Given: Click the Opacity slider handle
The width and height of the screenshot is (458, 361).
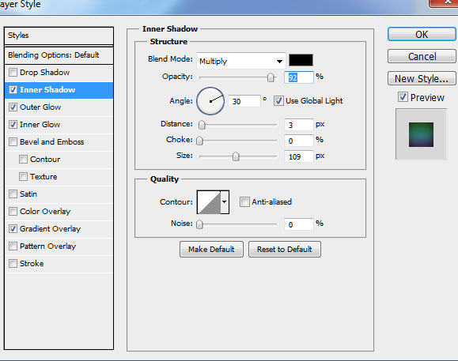Looking at the screenshot, I should click(x=271, y=77).
